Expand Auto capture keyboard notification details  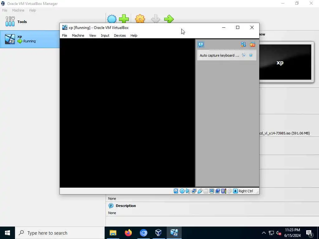(244, 55)
